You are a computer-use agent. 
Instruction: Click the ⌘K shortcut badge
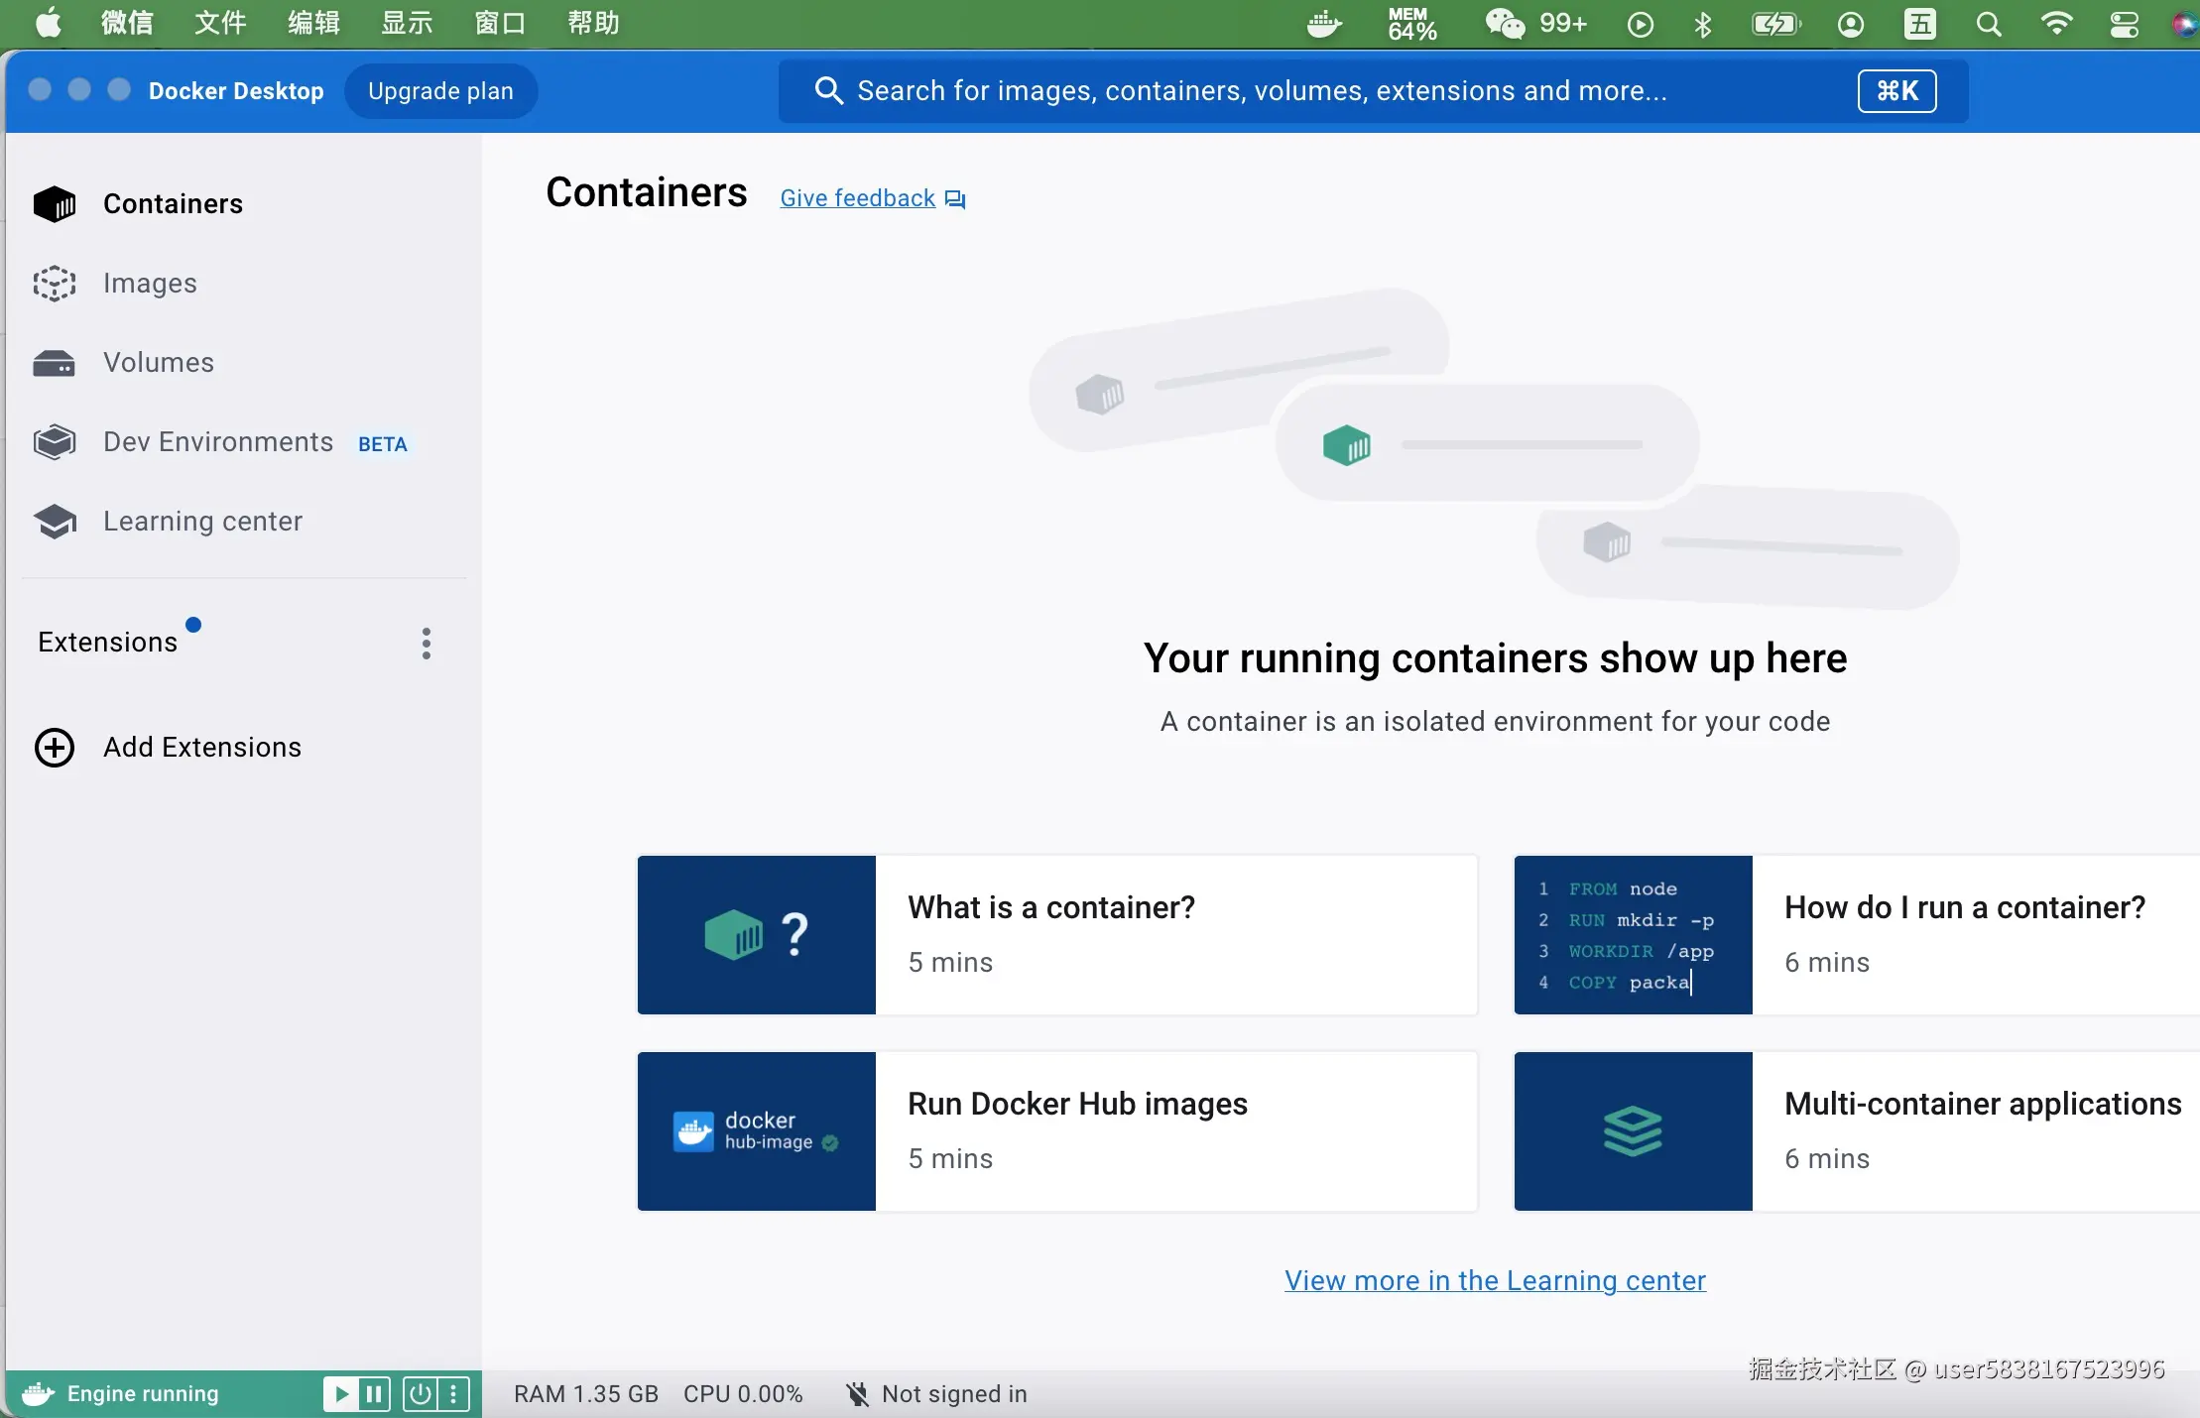click(x=1896, y=91)
